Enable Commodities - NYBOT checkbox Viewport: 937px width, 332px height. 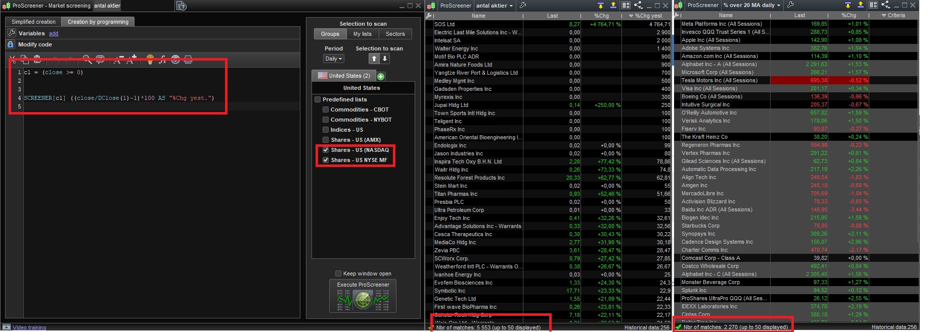click(326, 120)
